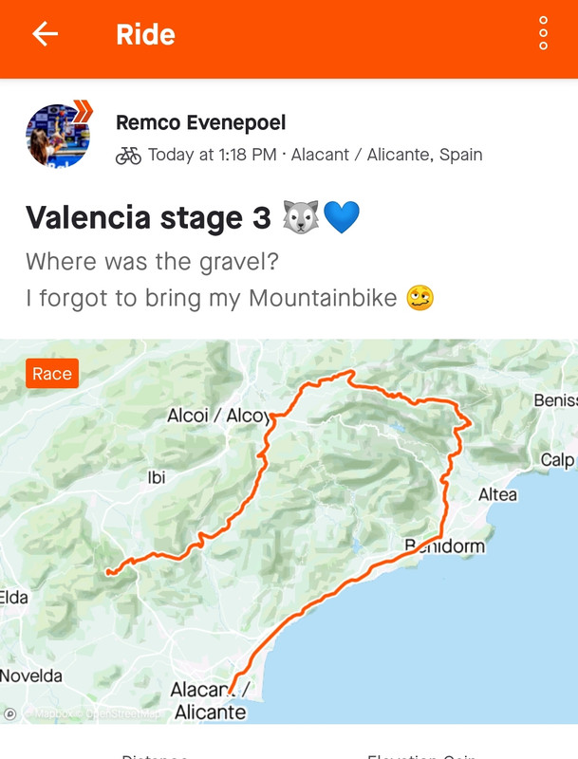
Task: Tap the activity time and location text
Action: 315,156
